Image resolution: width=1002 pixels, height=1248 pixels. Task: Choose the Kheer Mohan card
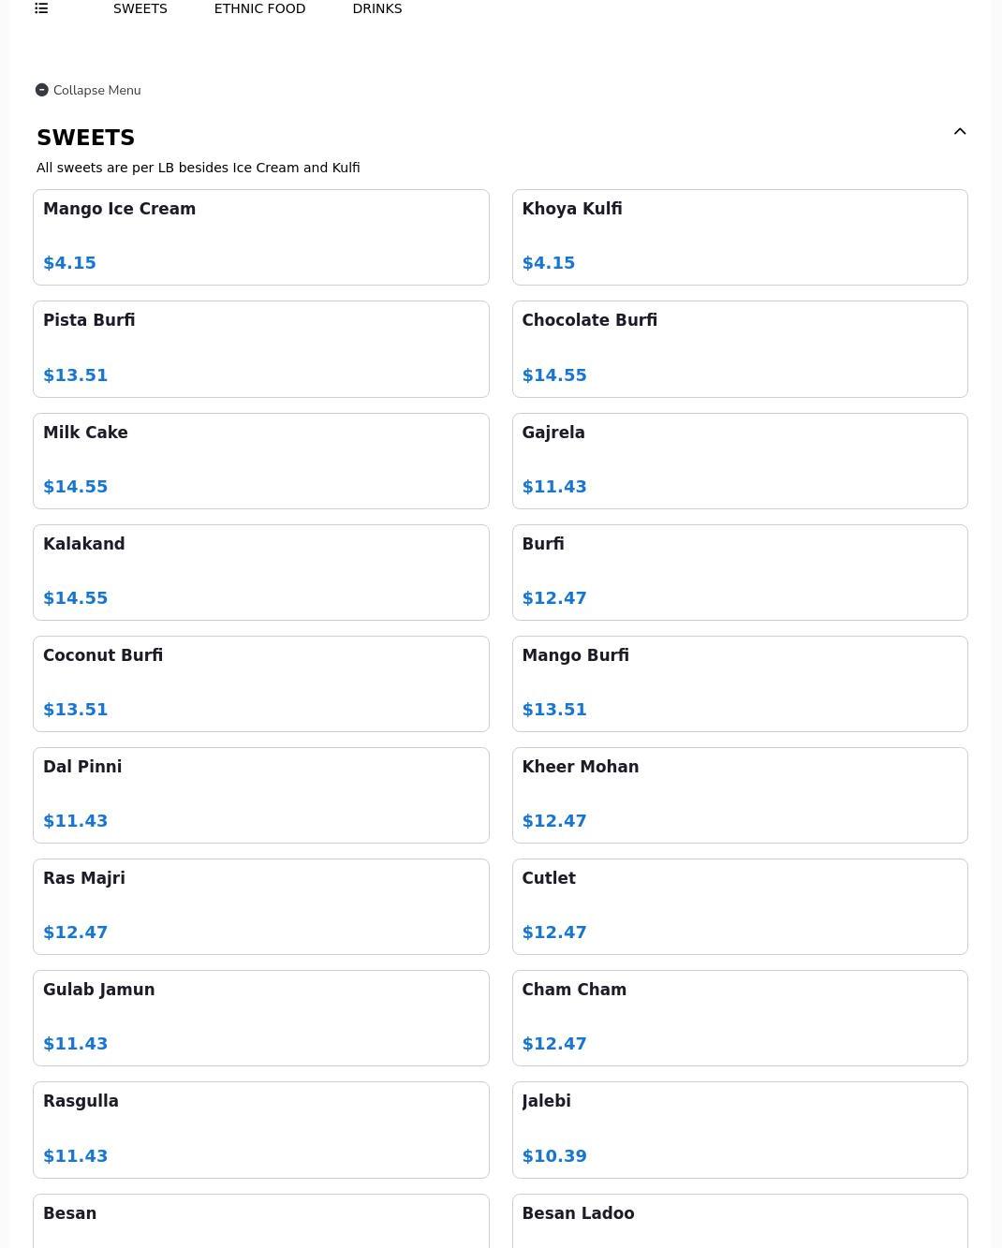pyautogui.click(x=740, y=795)
